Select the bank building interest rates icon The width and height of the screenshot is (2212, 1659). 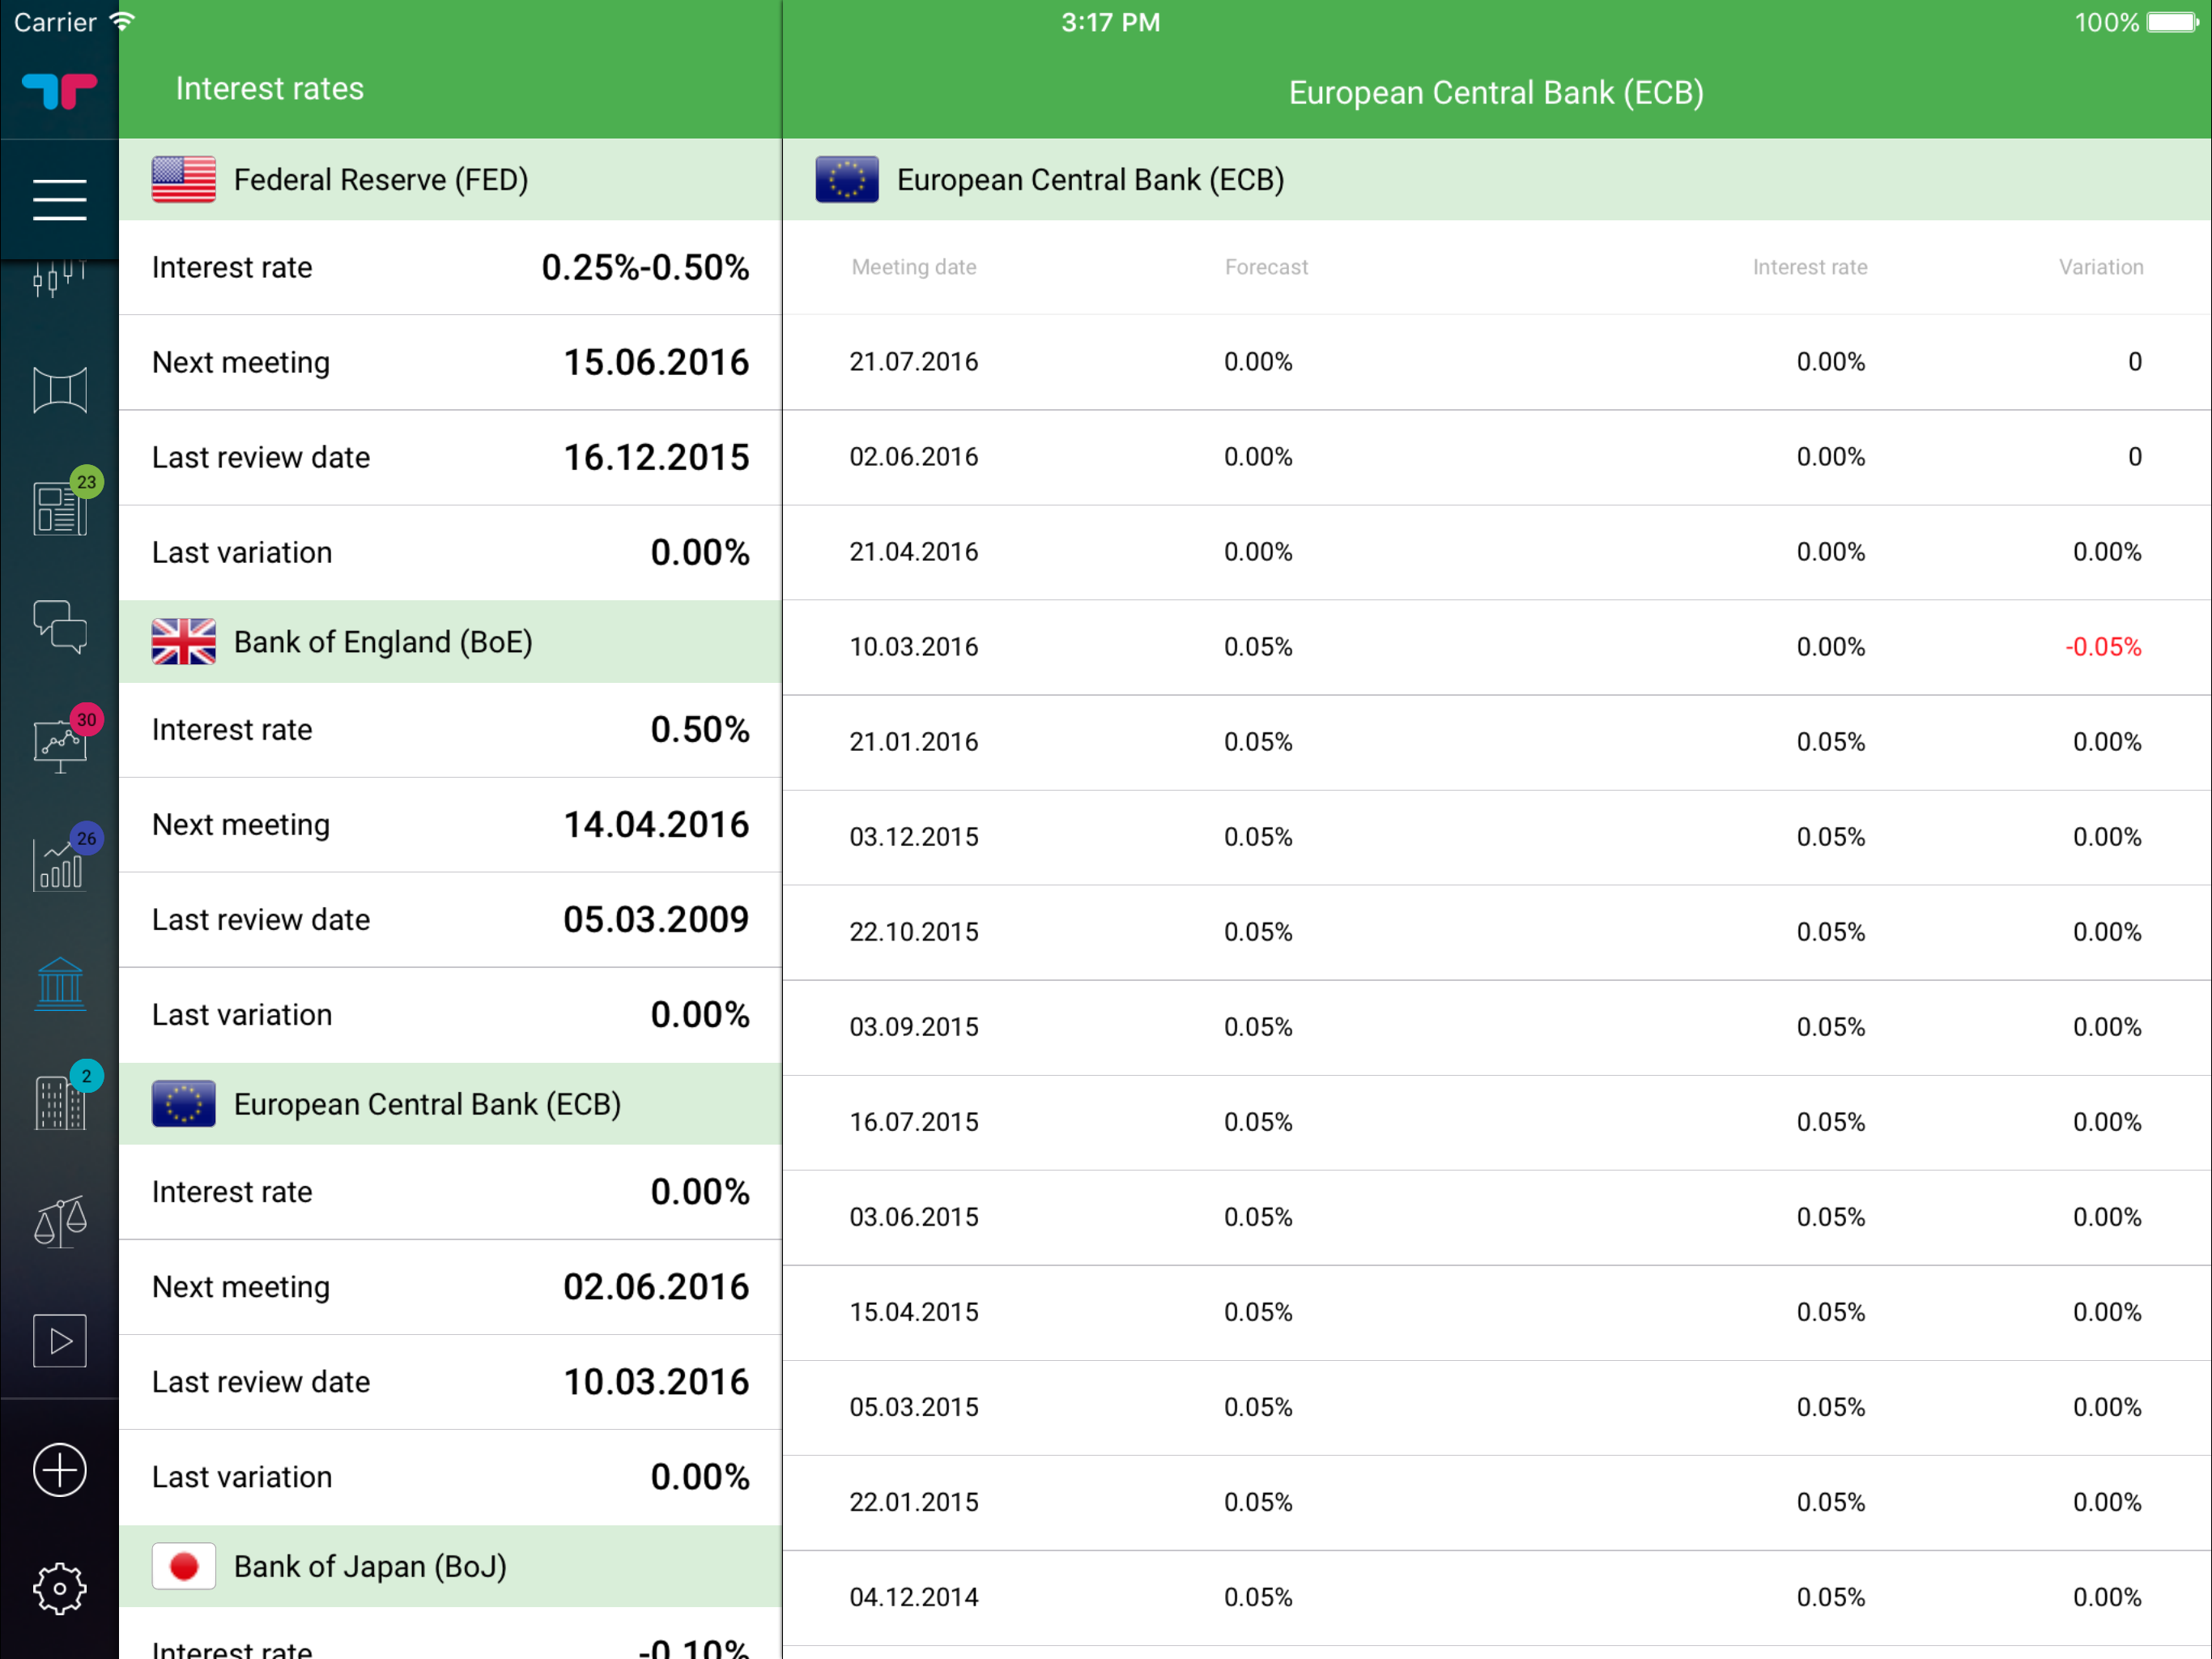[x=59, y=983]
